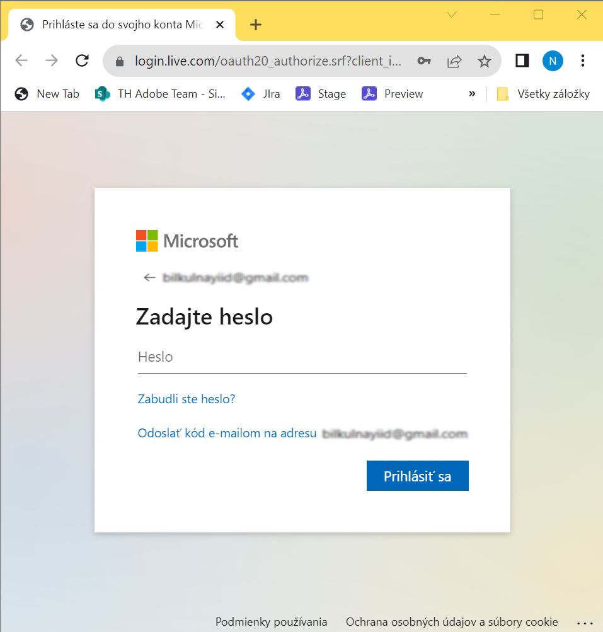Viewport: 603px width, 632px height.
Task: Open Chrome's side panel icon
Action: point(521,60)
